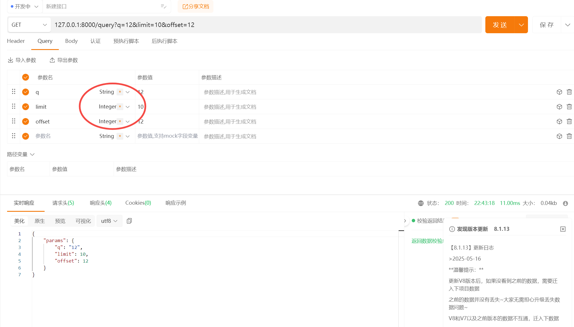Click the 分享文档 button
The width and height of the screenshot is (574, 327).
pos(196,6)
